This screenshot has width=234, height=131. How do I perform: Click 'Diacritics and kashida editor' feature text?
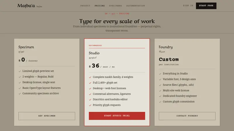(x=110, y=99)
